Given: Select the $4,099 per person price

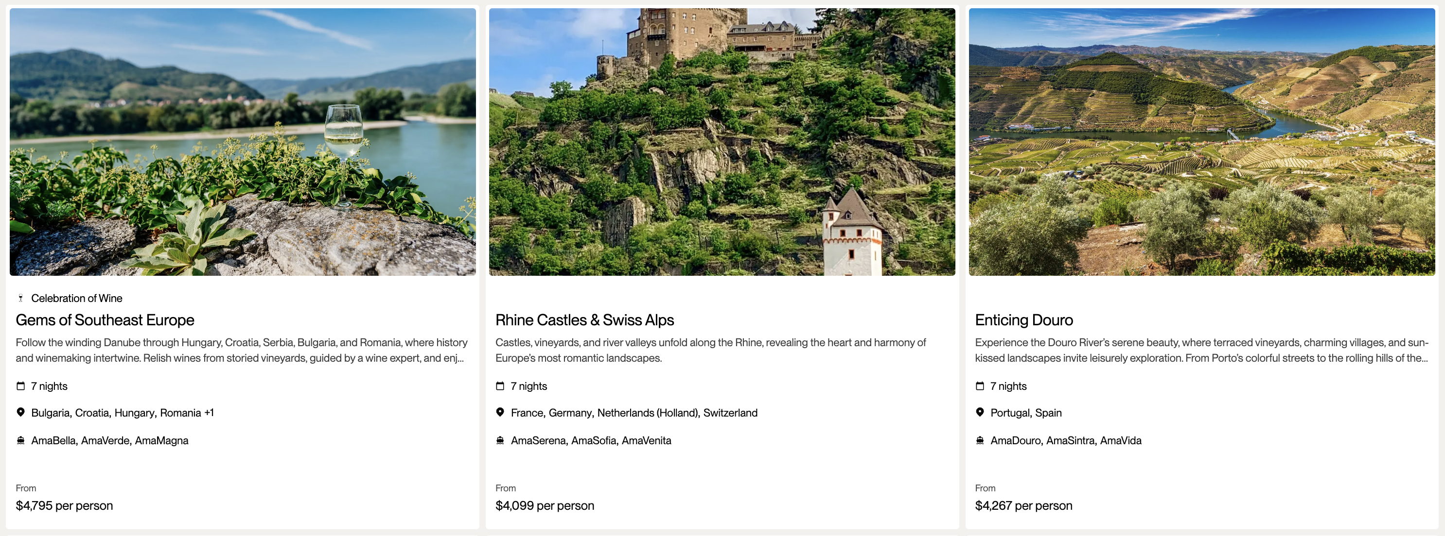Looking at the screenshot, I should [544, 505].
